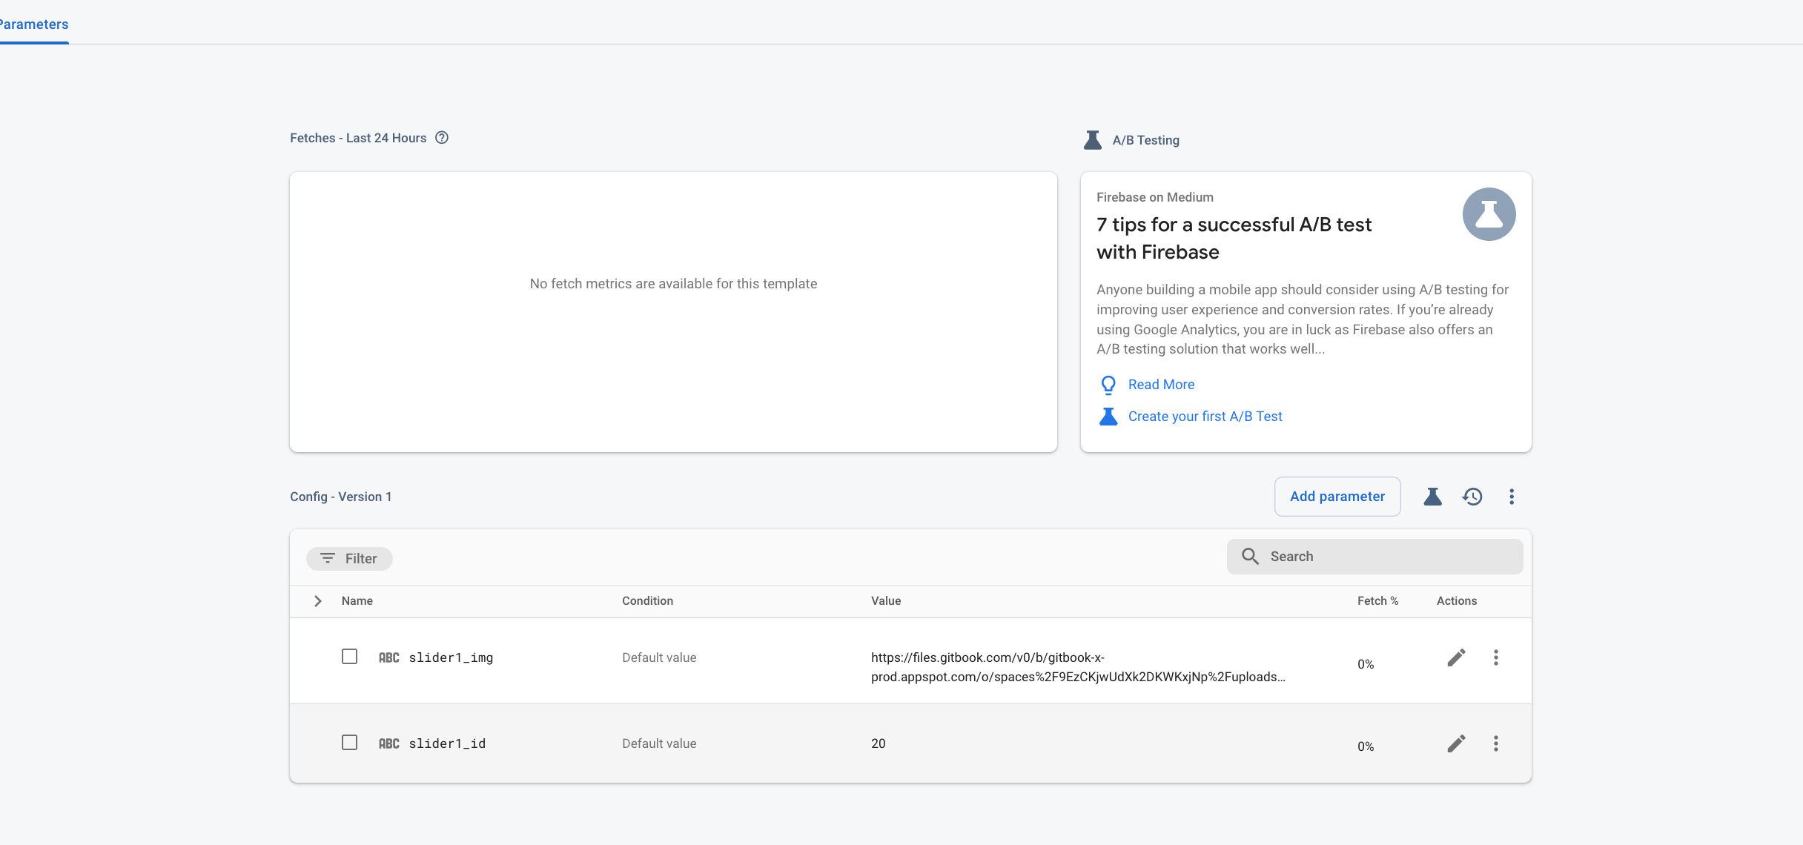Click the Add parameter button
The image size is (1803, 845).
(x=1337, y=497)
